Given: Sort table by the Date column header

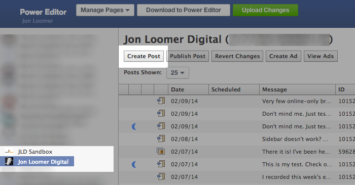Looking at the screenshot, I should coord(188,89).
